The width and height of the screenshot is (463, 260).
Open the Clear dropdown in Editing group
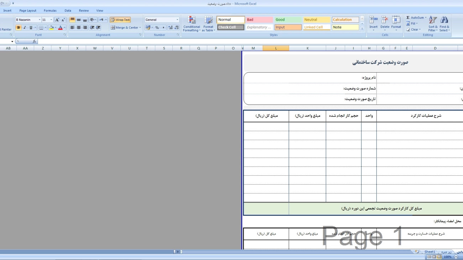[x=413, y=30]
